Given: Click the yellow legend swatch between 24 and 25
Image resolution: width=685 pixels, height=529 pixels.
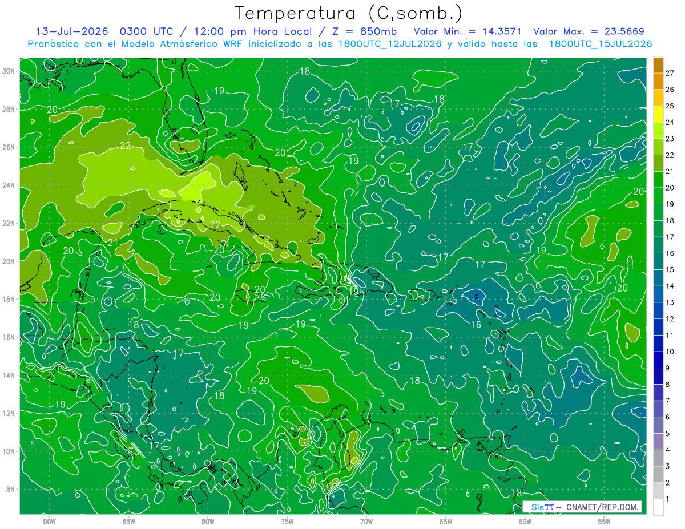Looking at the screenshot, I should point(658,114).
